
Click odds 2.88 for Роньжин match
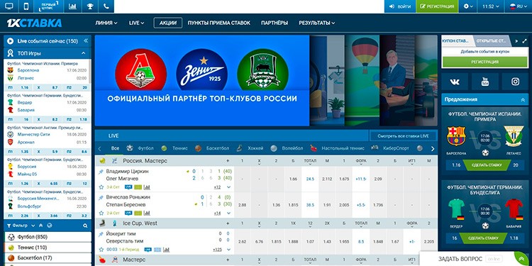243,205
